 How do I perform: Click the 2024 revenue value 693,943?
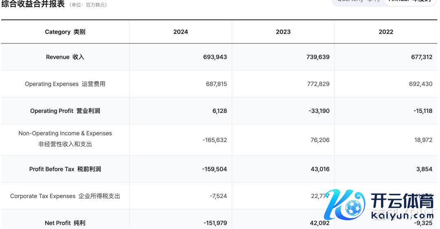(215, 57)
